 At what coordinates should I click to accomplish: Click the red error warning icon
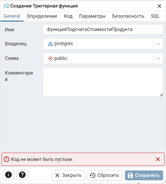6,159
